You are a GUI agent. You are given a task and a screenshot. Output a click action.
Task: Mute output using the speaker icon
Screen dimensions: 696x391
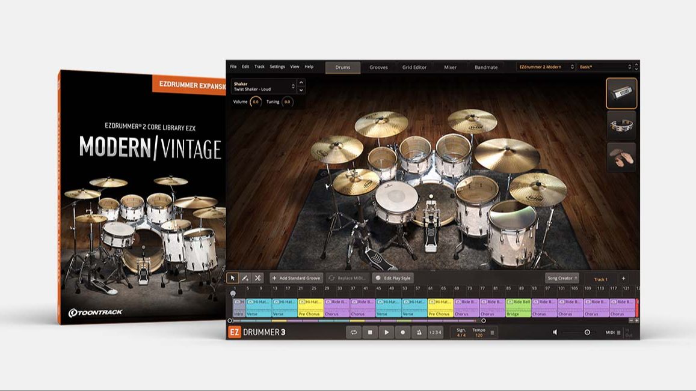click(x=555, y=332)
